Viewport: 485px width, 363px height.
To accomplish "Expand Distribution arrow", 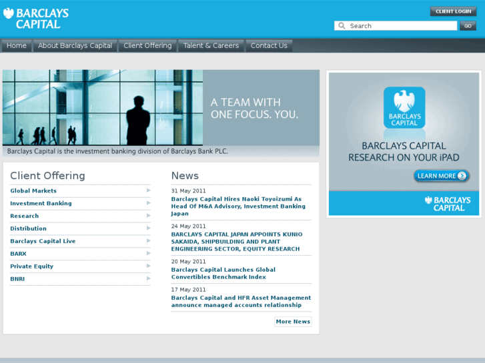I will 149,228.
